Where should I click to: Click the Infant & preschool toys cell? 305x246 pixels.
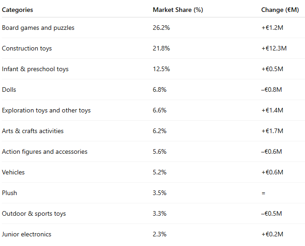coord(35,69)
